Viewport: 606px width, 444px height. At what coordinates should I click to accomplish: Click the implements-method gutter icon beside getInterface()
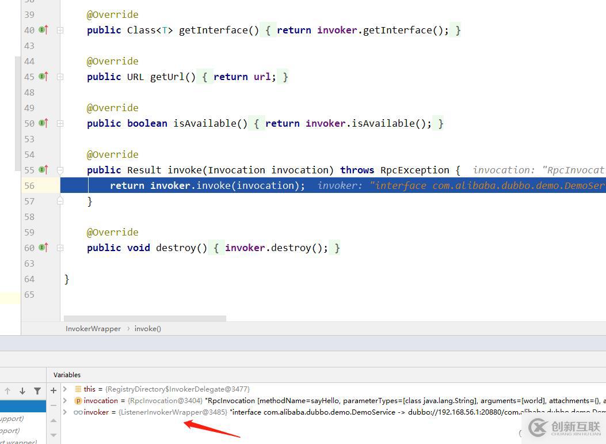pyautogui.click(x=43, y=30)
